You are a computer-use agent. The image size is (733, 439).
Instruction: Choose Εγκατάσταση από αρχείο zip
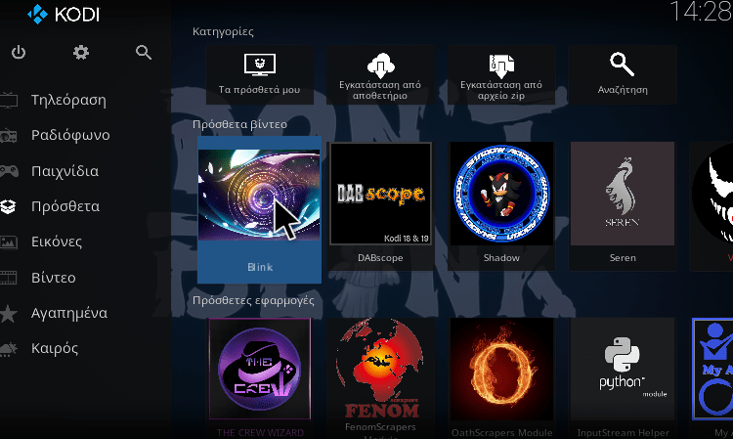click(x=501, y=74)
